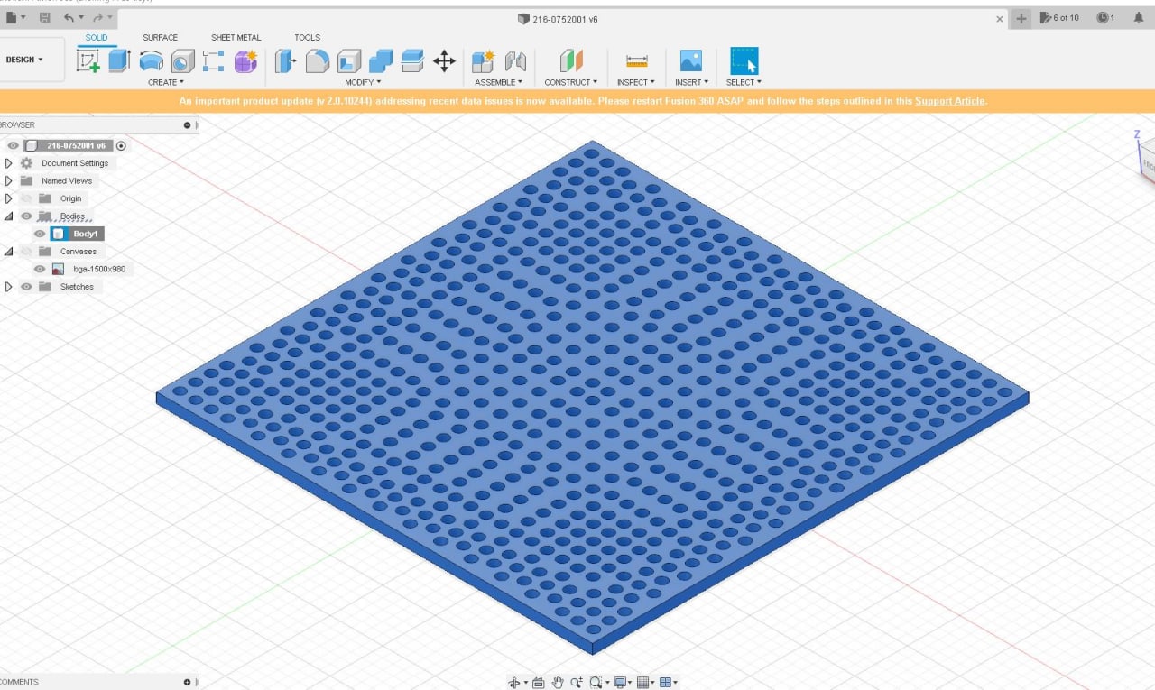This screenshot has height=690, width=1155.
Task: Select the 216-0752001 v6 document tab
Action: 558,18
